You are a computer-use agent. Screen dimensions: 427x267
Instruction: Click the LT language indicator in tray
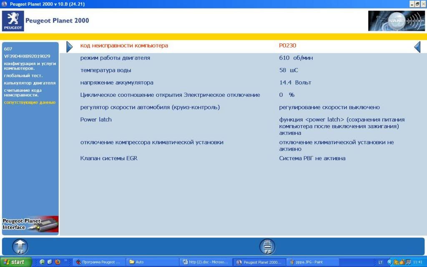click(x=380, y=262)
